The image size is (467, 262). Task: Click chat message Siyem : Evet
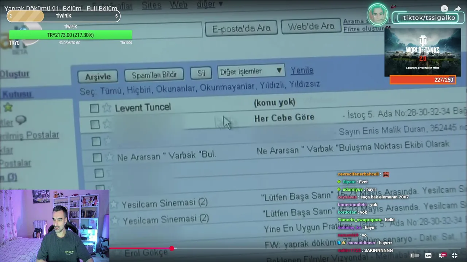[352, 182]
